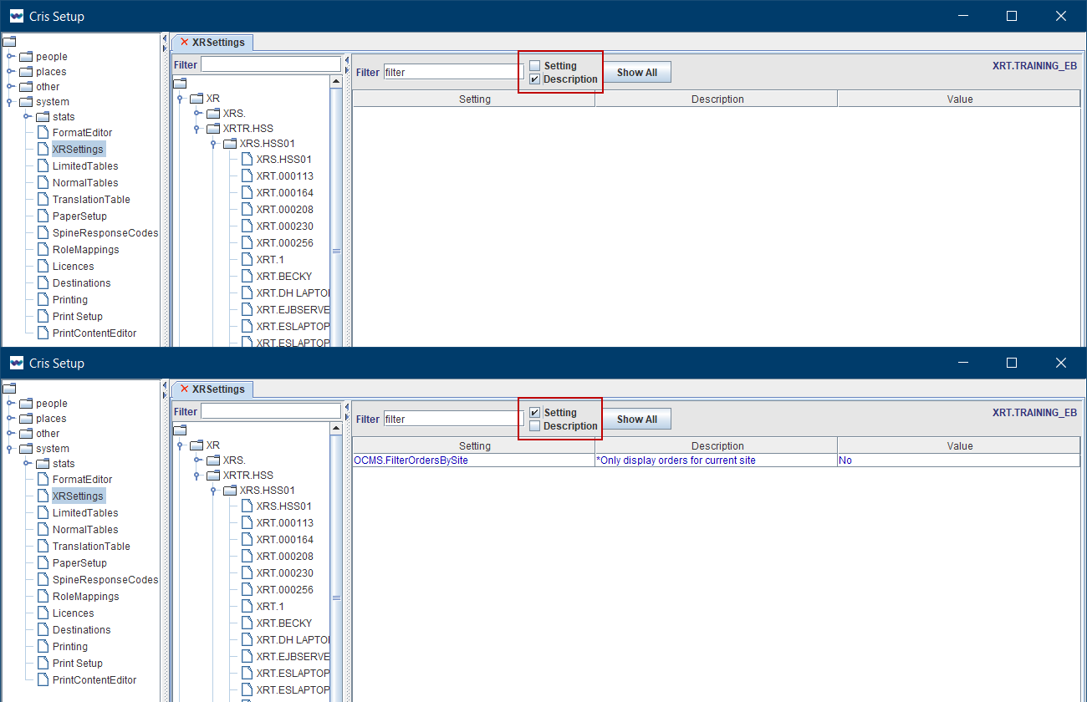Click the "No" value cell
This screenshot has width=1087, height=702.
coord(959,460)
